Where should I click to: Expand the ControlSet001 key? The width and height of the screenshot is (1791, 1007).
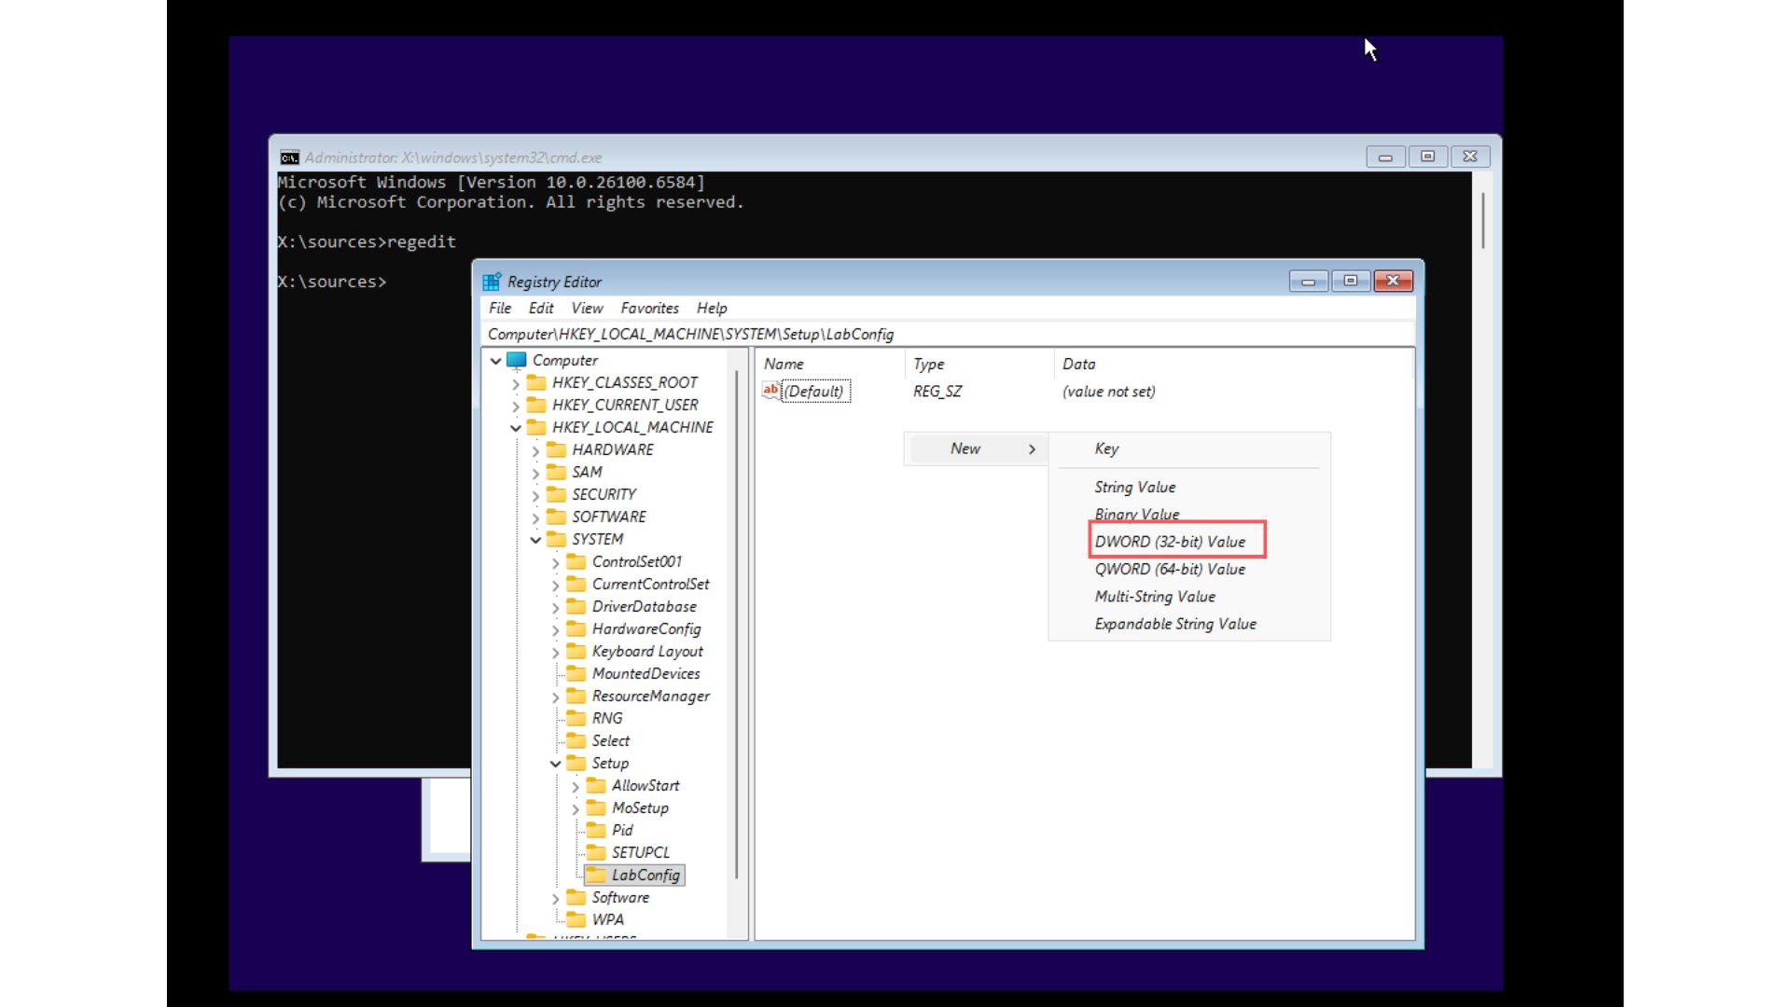click(555, 561)
